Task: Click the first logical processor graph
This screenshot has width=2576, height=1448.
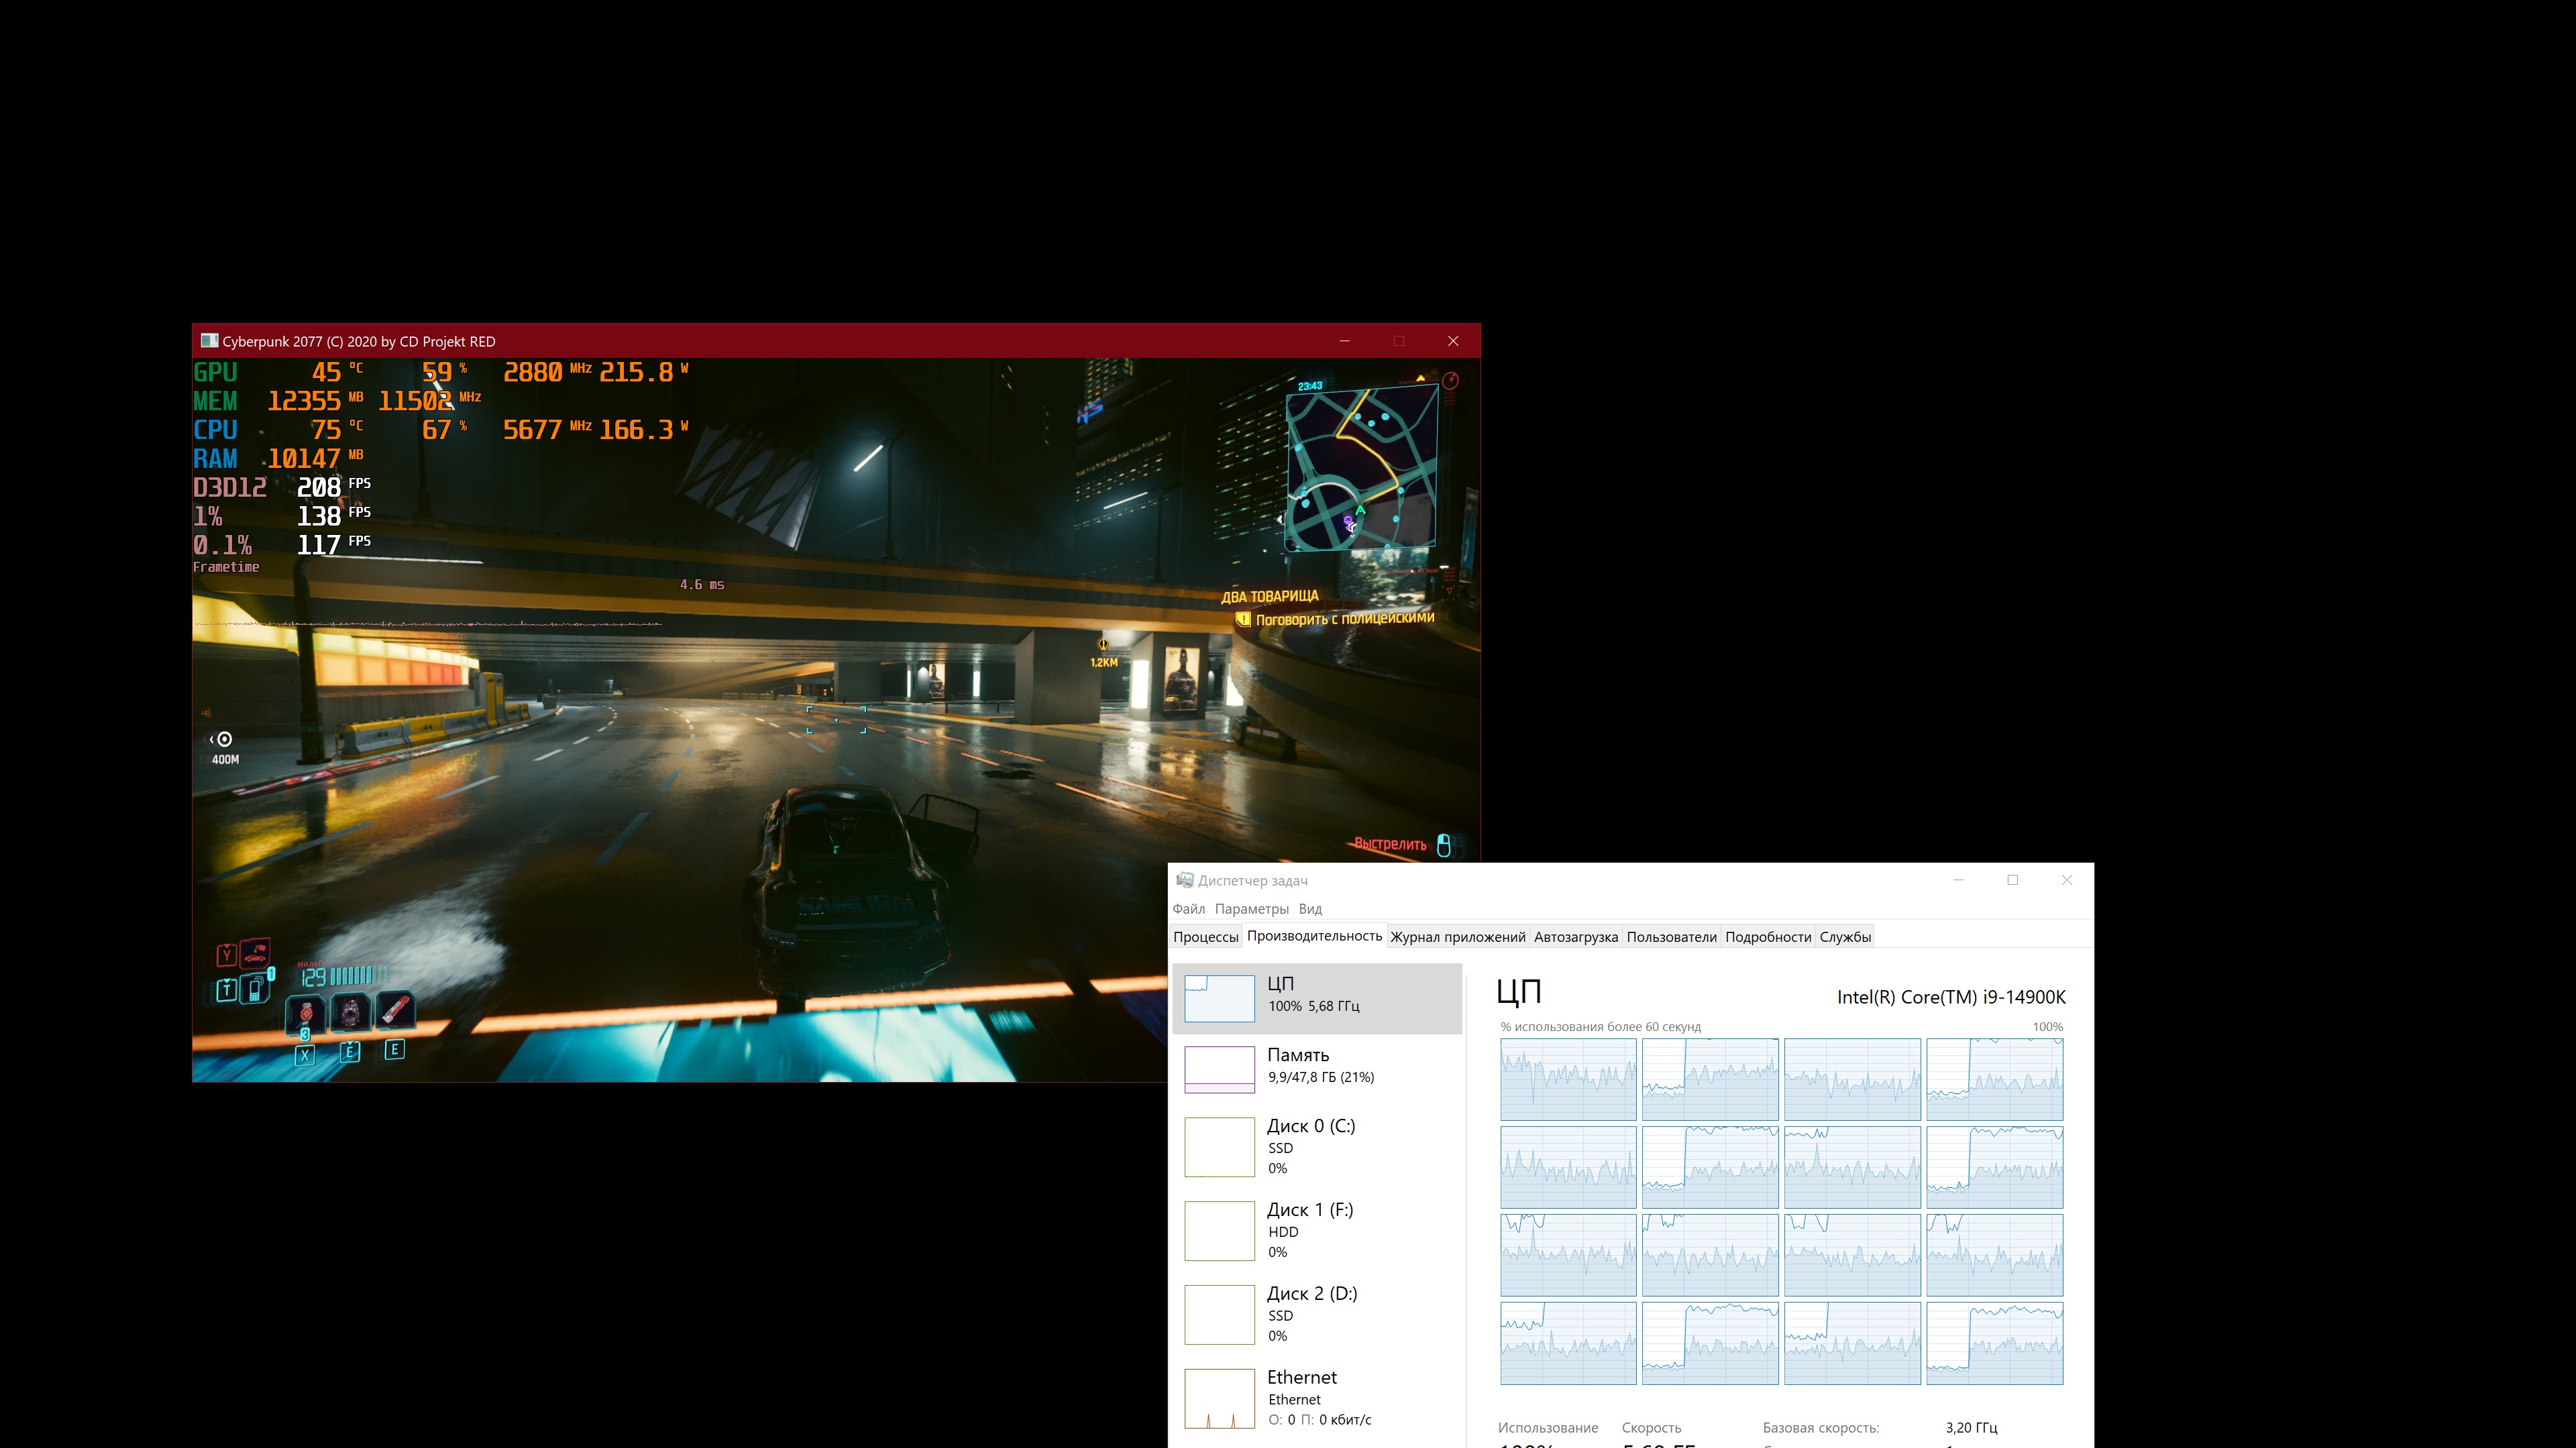Action: click(1567, 1078)
